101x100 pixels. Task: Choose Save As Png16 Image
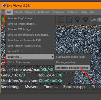[x=31, y=24]
